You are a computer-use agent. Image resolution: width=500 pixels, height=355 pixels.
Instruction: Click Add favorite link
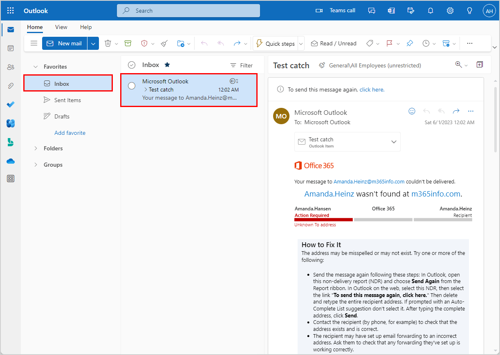point(70,133)
